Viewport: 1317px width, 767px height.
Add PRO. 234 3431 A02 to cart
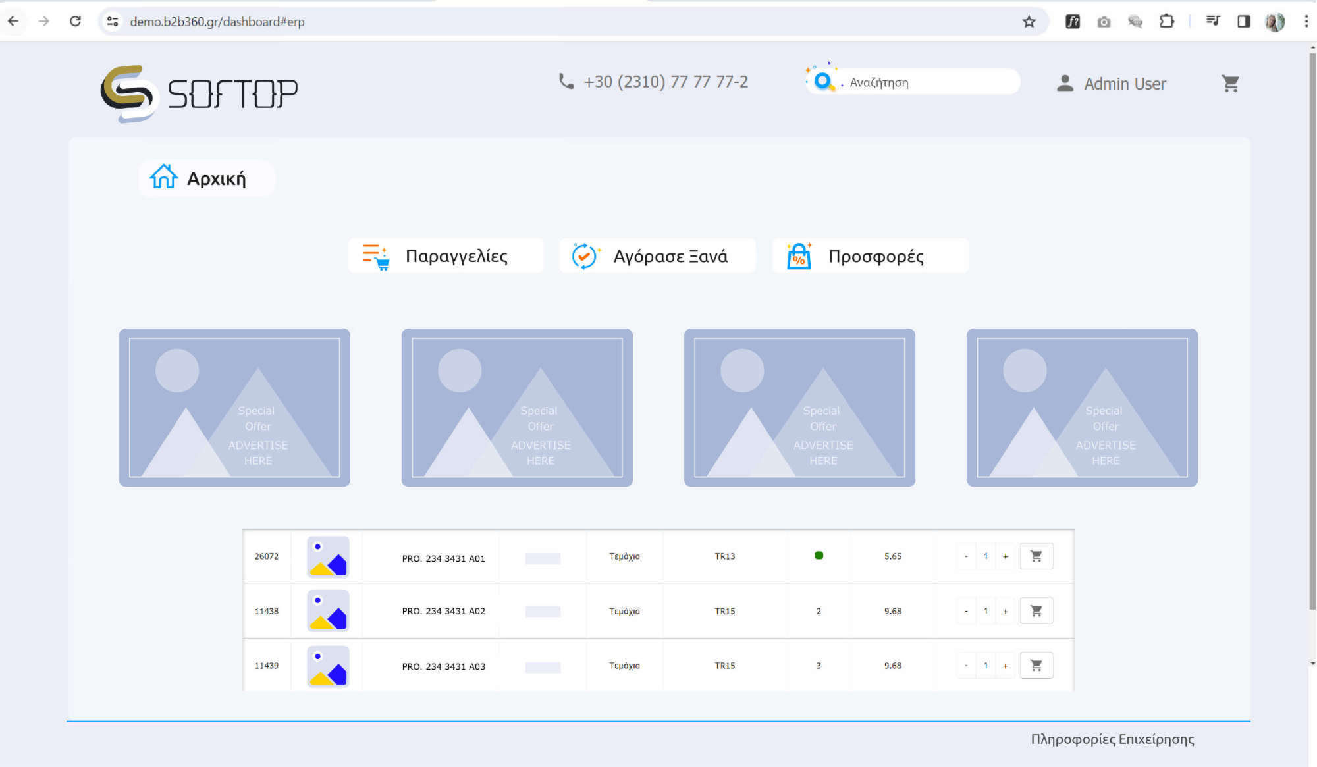(1036, 611)
